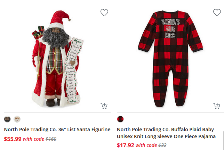Image resolution: width=224 pixels, height=150 pixels.
Task: Click 'with code' next to $17.92
Action: (x=146, y=145)
